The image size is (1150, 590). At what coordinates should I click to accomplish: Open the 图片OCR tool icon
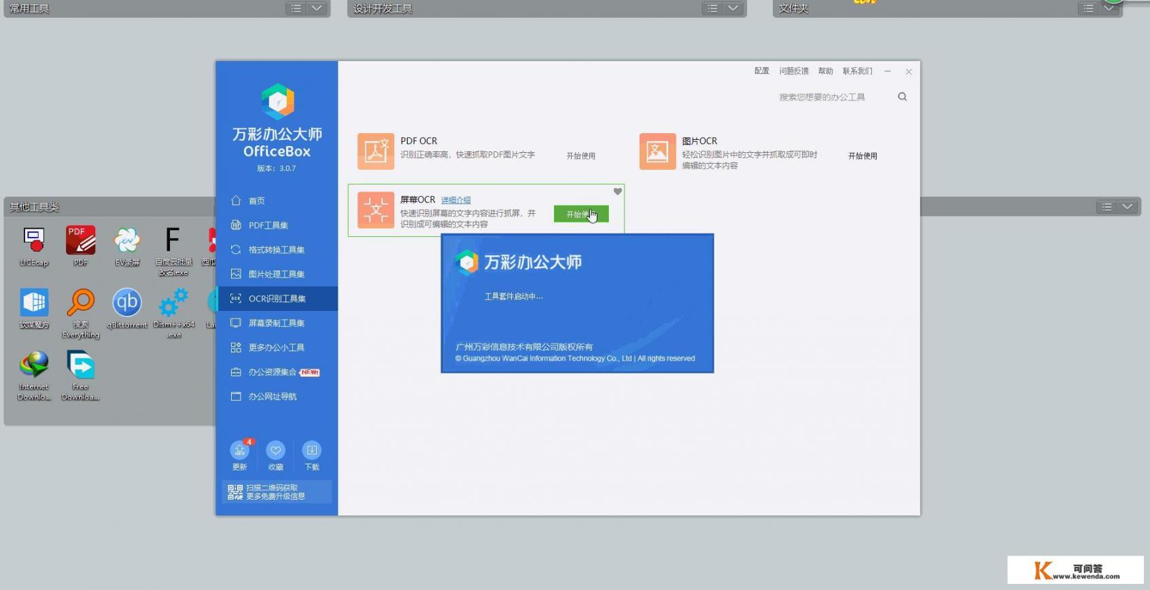coord(657,151)
